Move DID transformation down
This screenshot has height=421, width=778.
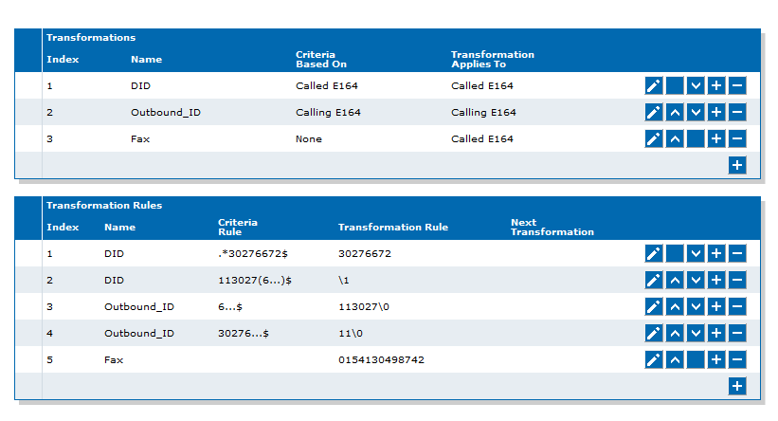tap(696, 85)
